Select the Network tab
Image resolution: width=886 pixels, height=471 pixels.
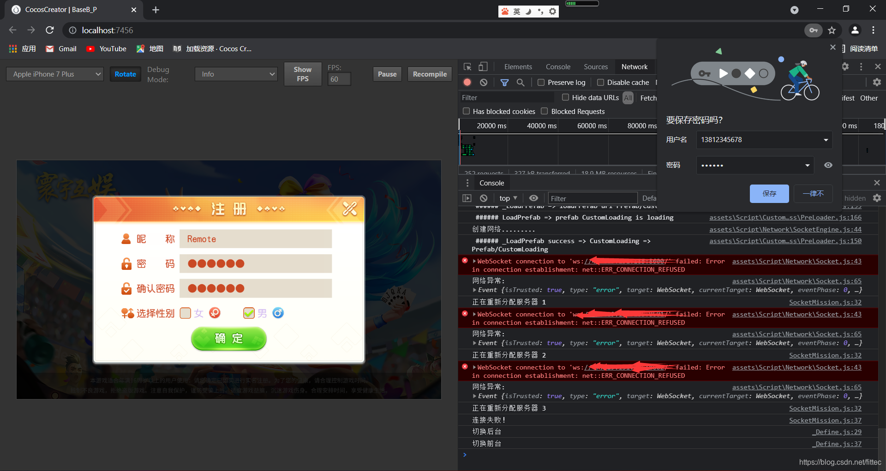click(635, 67)
